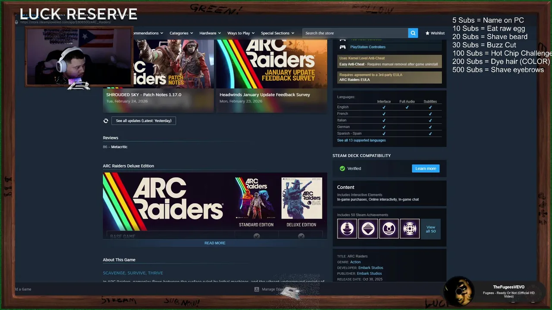
Task: Click the STEAM DECK COMPATIBILITY heading
Action: (x=361, y=155)
